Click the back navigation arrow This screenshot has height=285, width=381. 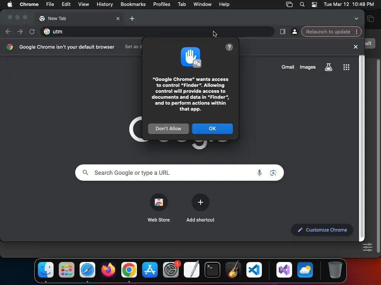(8, 32)
